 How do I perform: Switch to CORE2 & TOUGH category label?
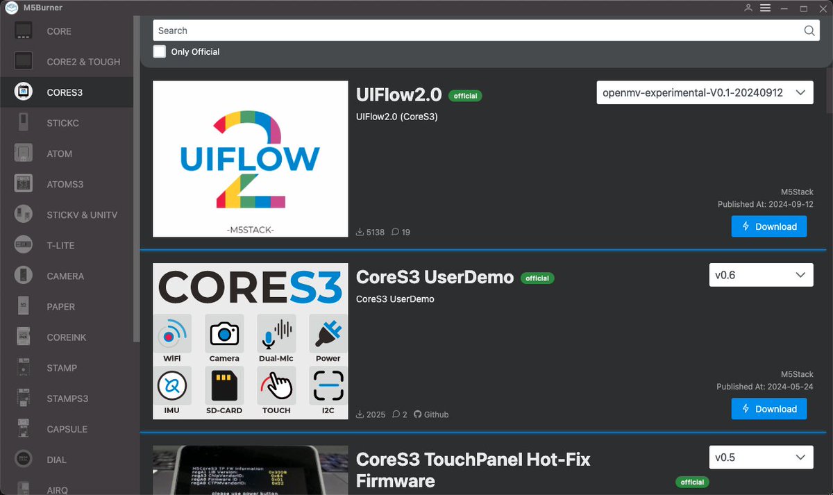pos(83,62)
